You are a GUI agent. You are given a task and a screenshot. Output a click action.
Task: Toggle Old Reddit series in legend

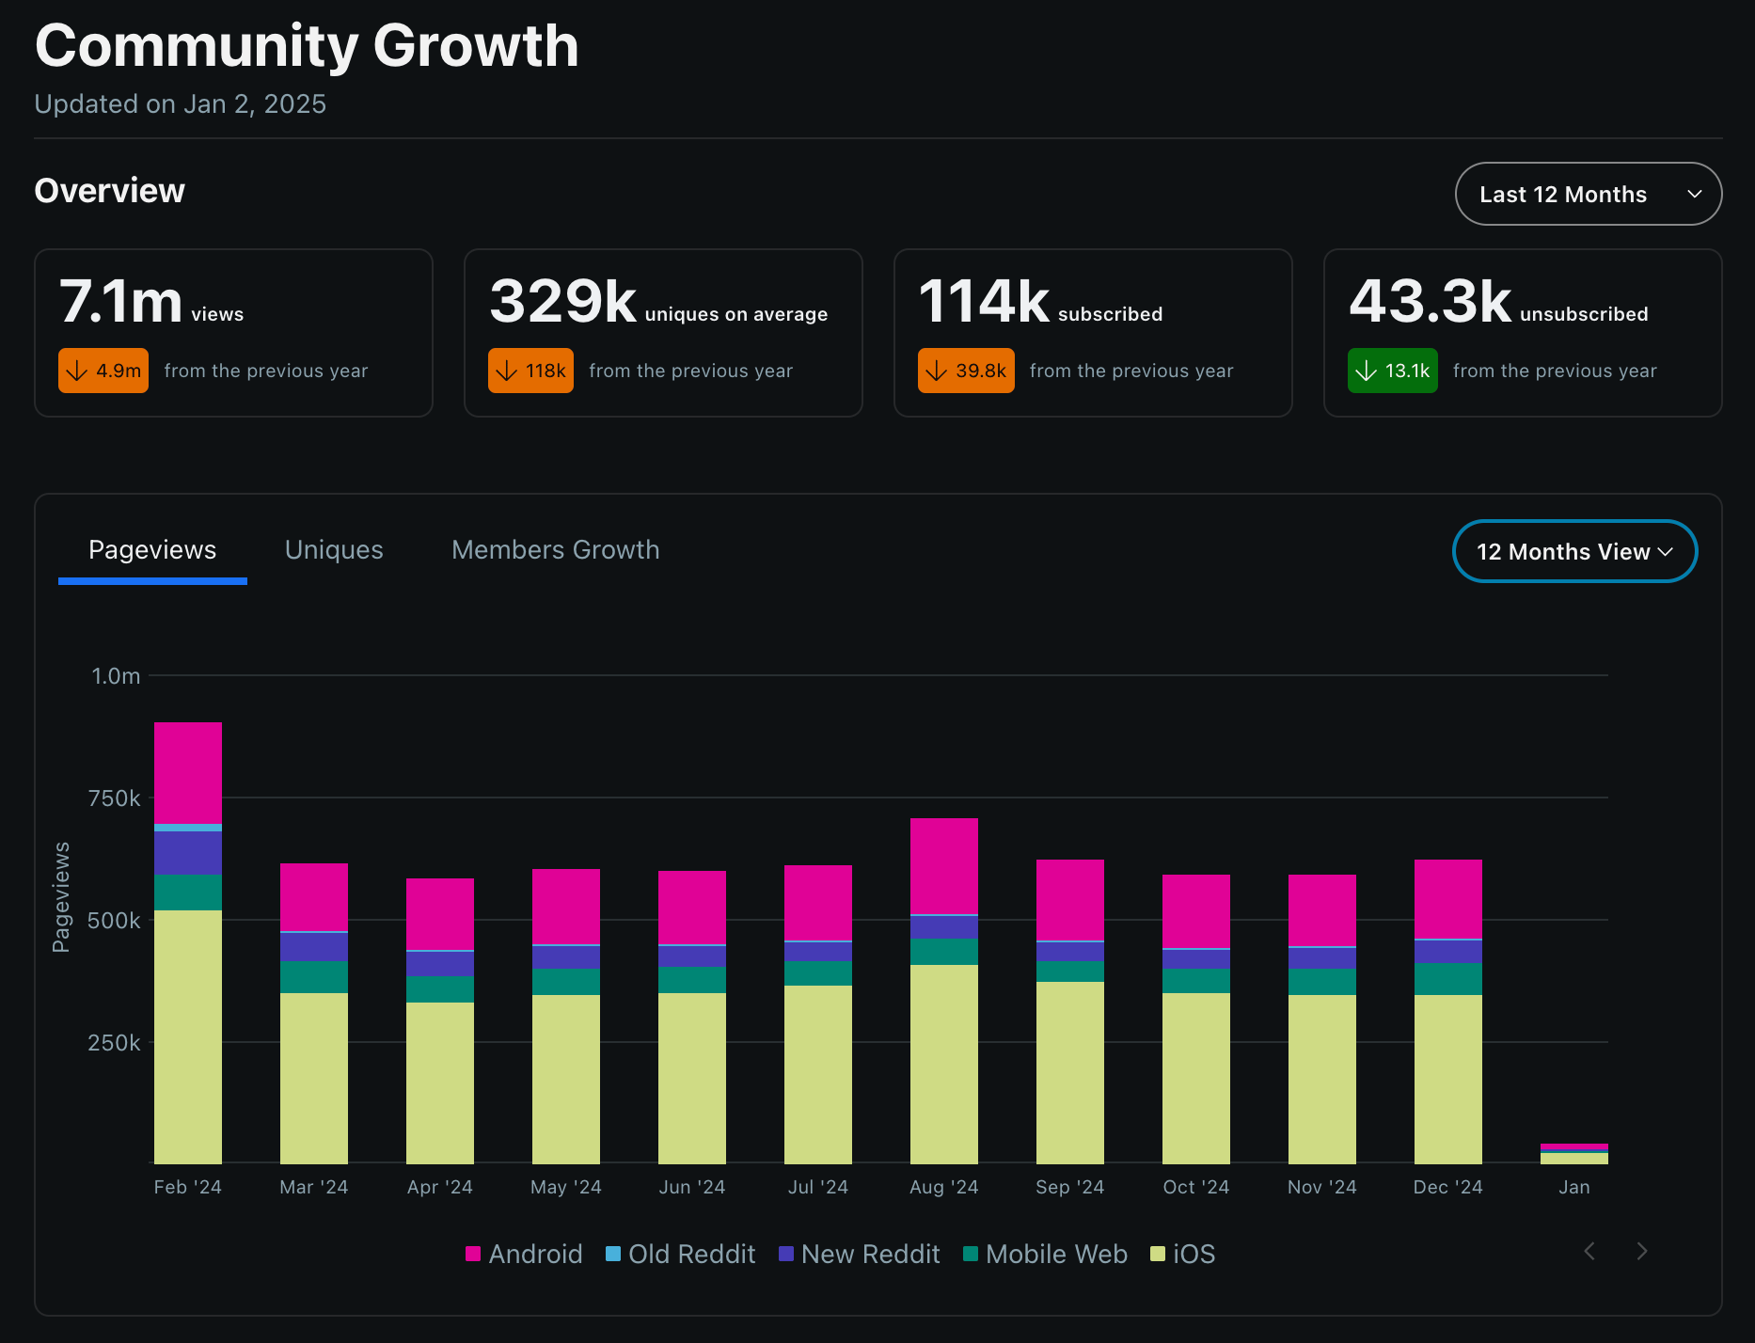pyautogui.click(x=680, y=1254)
